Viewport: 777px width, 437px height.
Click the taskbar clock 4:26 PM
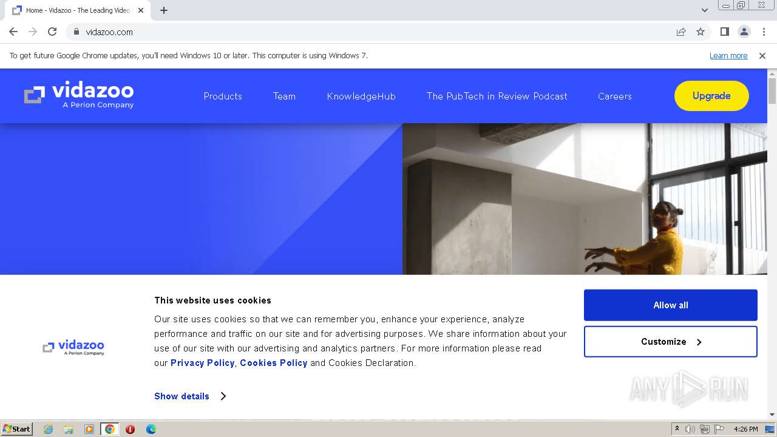click(745, 429)
